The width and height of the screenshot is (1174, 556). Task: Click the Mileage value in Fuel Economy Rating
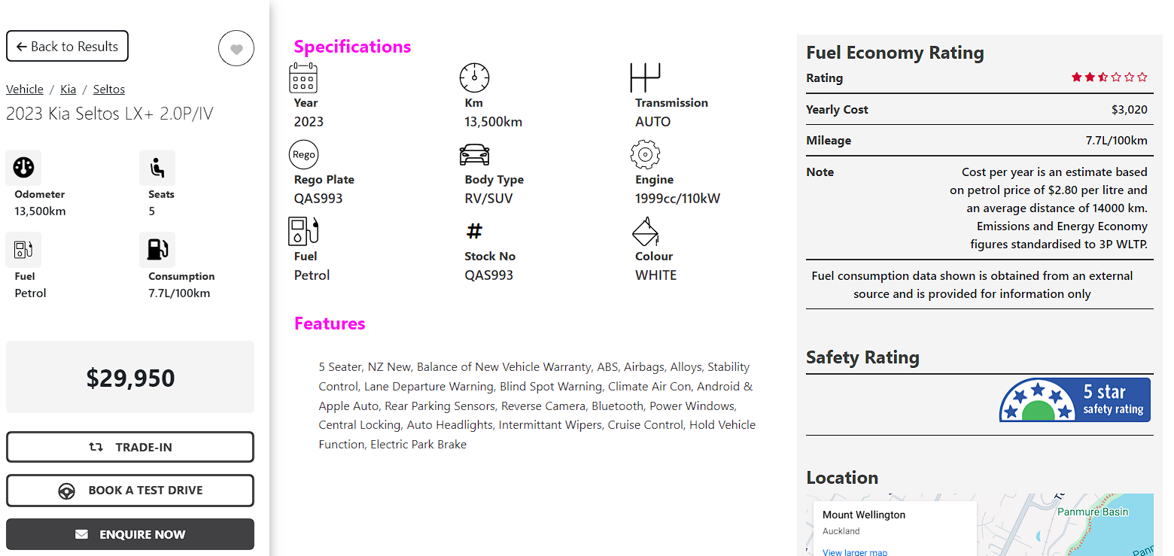1117,140
